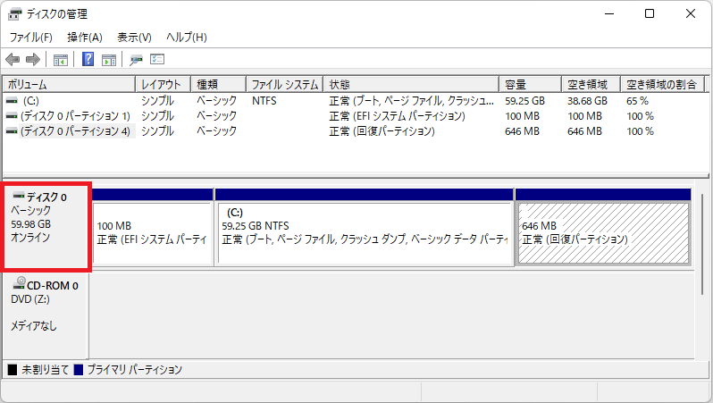Sort by the レイアウト column header

tap(163, 85)
